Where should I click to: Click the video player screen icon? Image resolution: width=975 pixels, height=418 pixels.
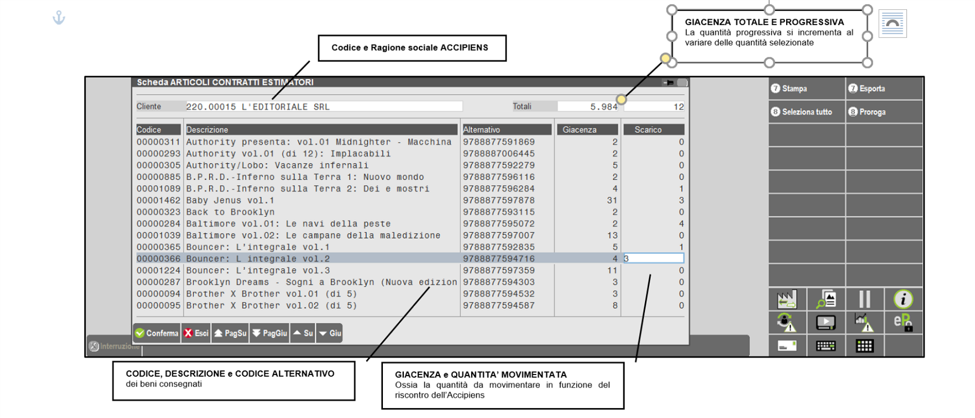click(x=826, y=323)
